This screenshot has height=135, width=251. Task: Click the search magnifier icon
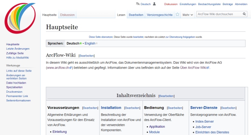click(x=244, y=14)
